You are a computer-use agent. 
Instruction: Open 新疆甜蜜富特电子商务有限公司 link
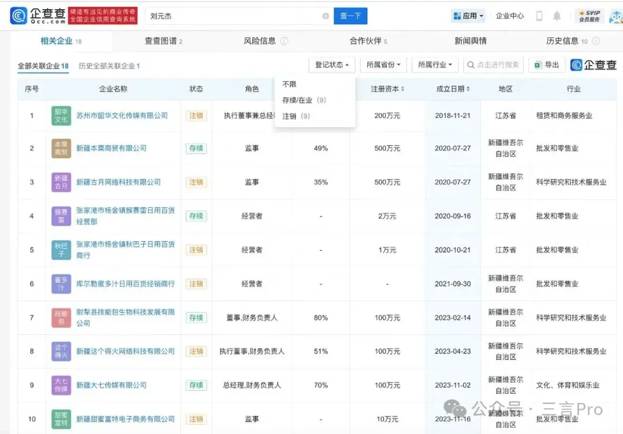coord(126,419)
